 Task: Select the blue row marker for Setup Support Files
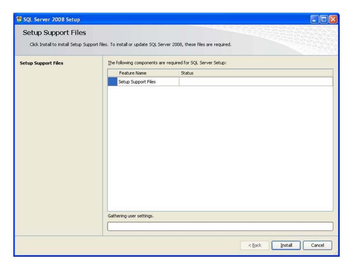pyautogui.click(x=113, y=82)
